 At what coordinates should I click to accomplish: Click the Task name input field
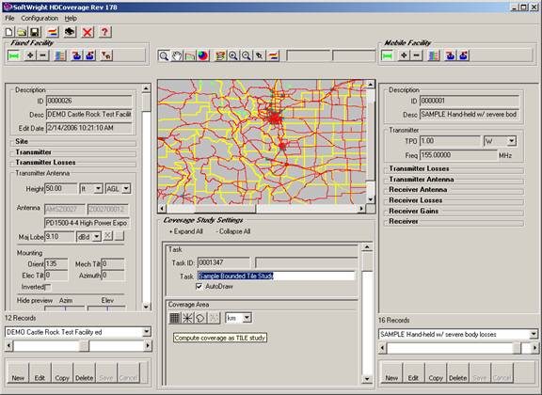[x=277, y=276]
